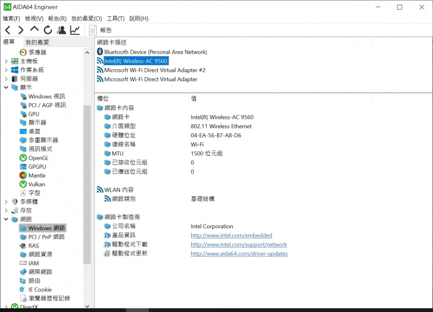Click the Mantle icon in tree
Screen dimensions: 433x312
[x=23, y=175]
